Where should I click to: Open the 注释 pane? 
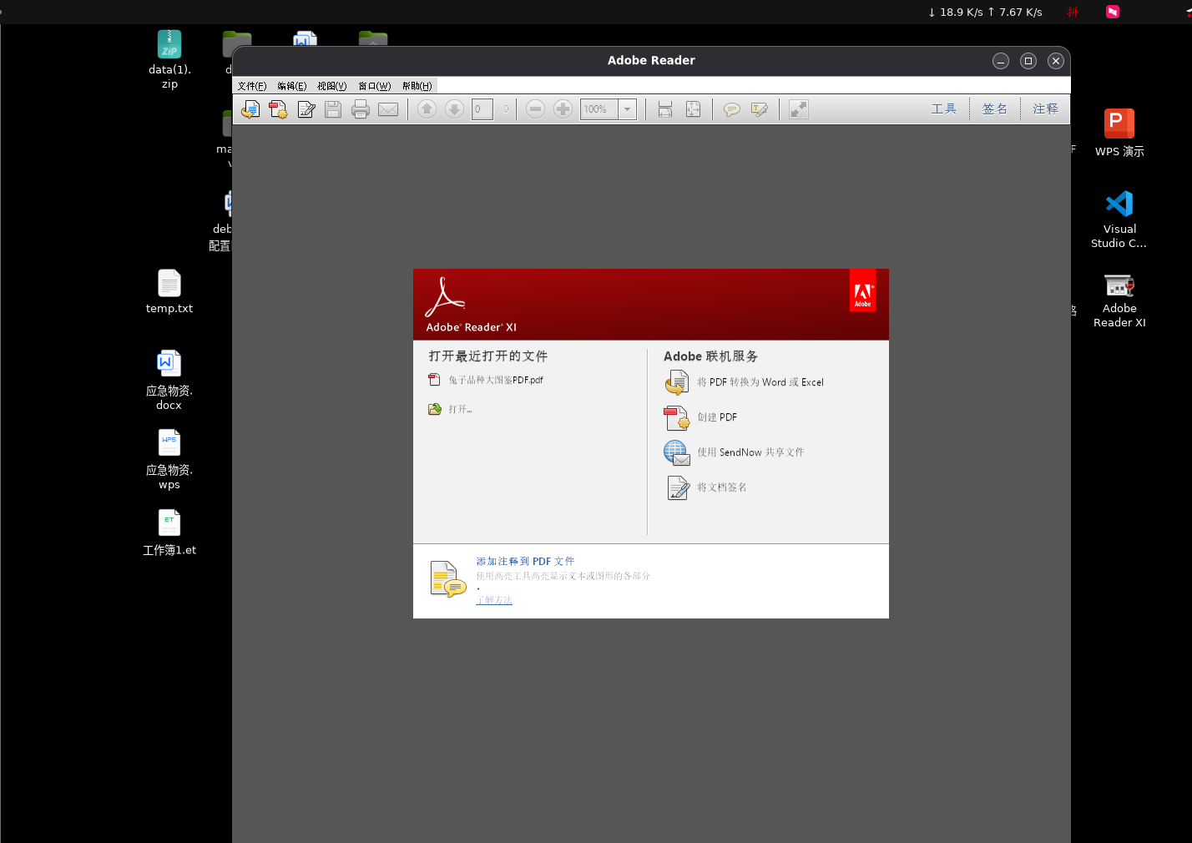(1046, 109)
